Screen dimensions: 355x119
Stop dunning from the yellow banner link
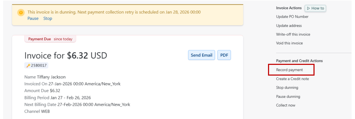48,18
